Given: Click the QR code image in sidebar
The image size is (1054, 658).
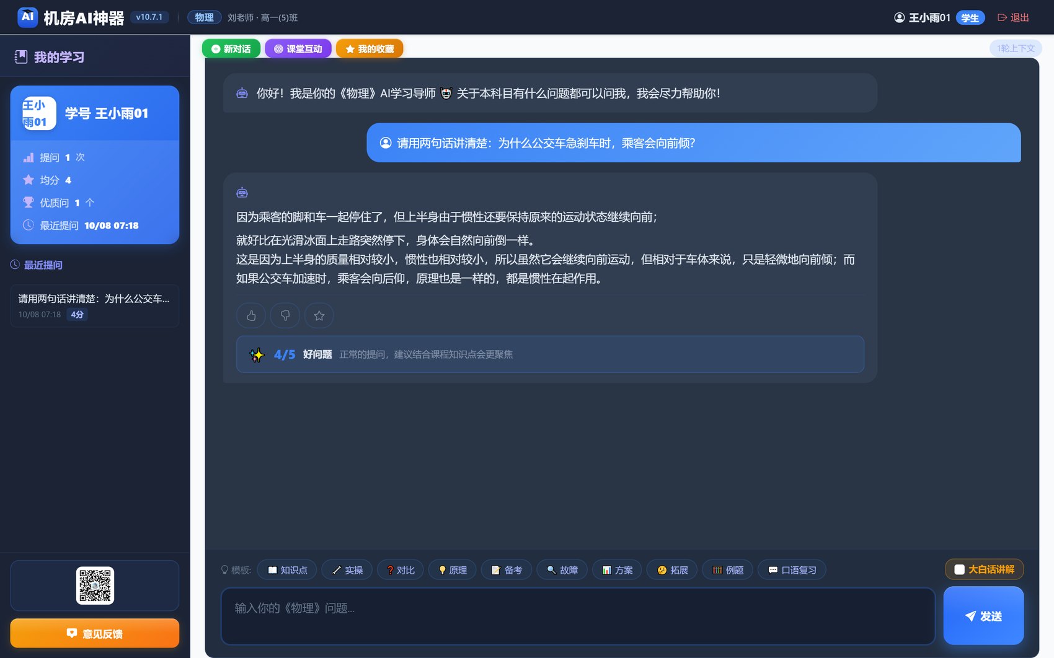Looking at the screenshot, I should click(x=95, y=586).
